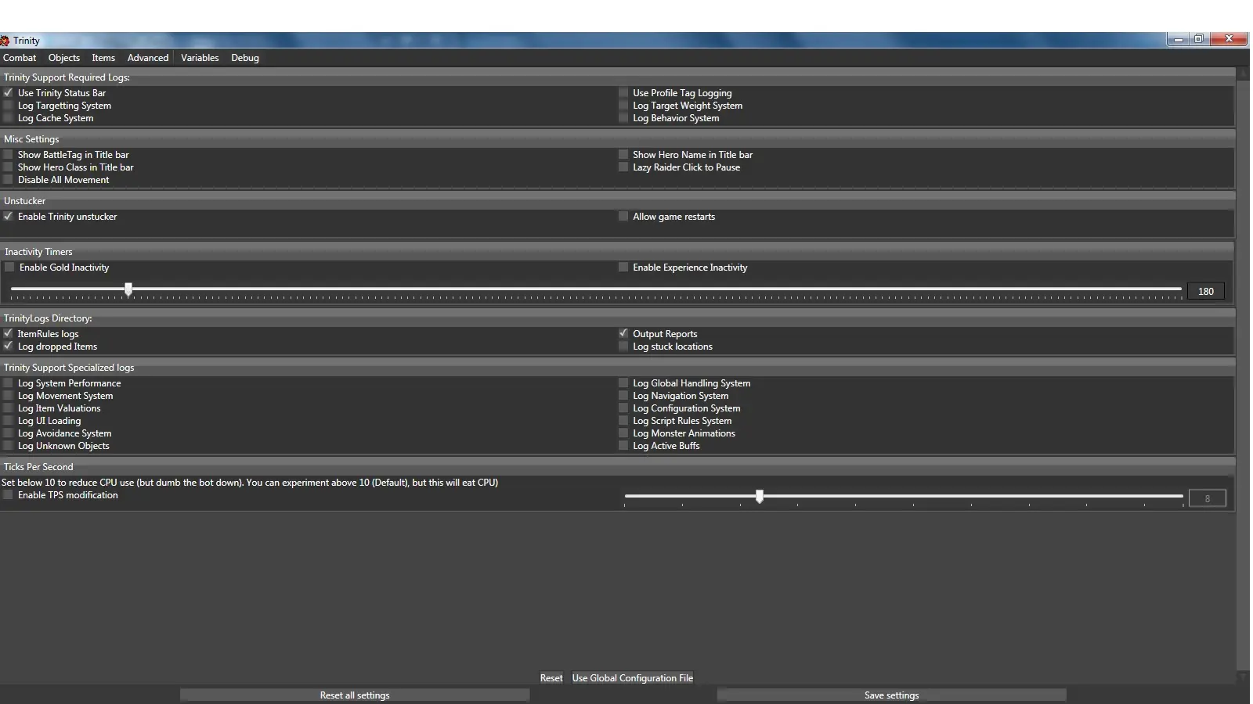This screenshot has width=1253, height=704.
Task: Check Log System Performance
Action: point(9,383)
